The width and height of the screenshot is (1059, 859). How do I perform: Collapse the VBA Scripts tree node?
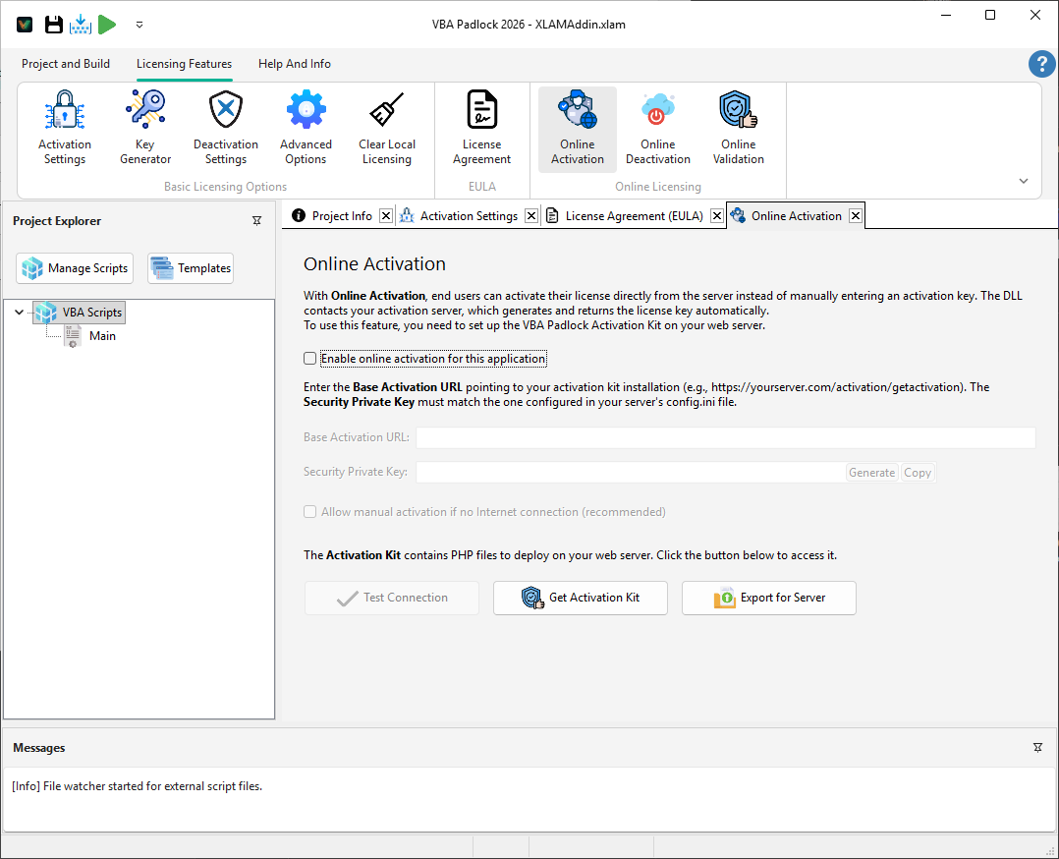pyautogui.click(x=19, y=312)
